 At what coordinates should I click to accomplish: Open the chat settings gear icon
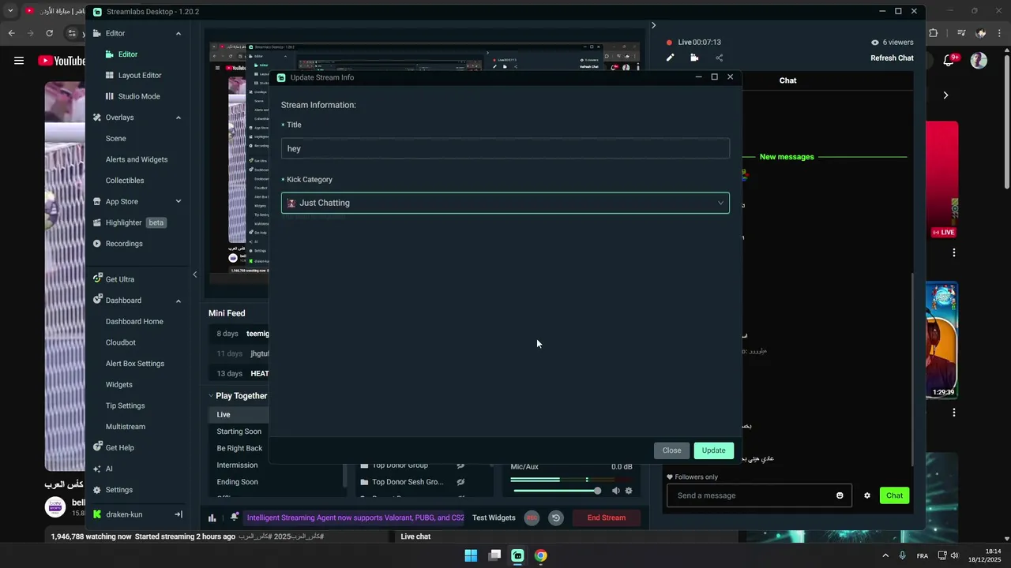tap(866, 495)
